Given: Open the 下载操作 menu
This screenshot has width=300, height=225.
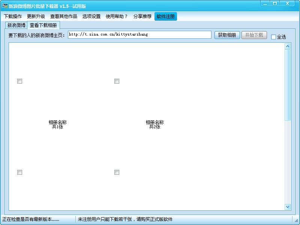Looking at the screenshot, I should pyautogui.click(x=13, y=16).
